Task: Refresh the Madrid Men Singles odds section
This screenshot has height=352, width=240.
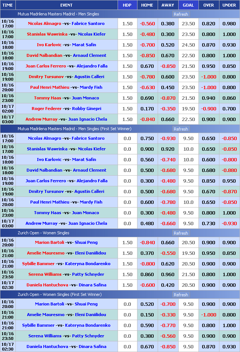Action: click(180, 14)
